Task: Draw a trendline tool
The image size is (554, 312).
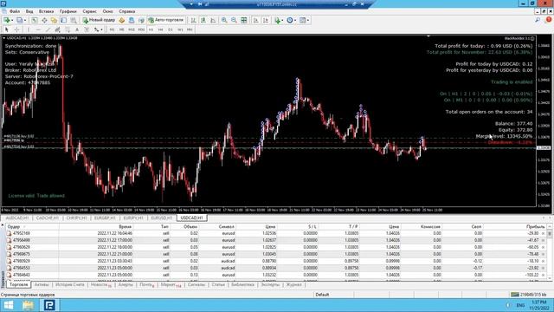Action: [48, 29]
